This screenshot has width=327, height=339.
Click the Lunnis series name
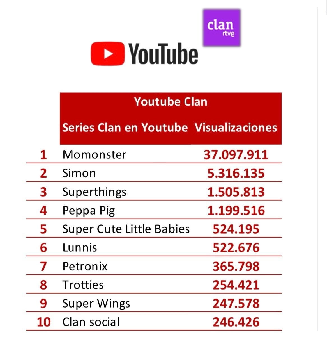80,247
